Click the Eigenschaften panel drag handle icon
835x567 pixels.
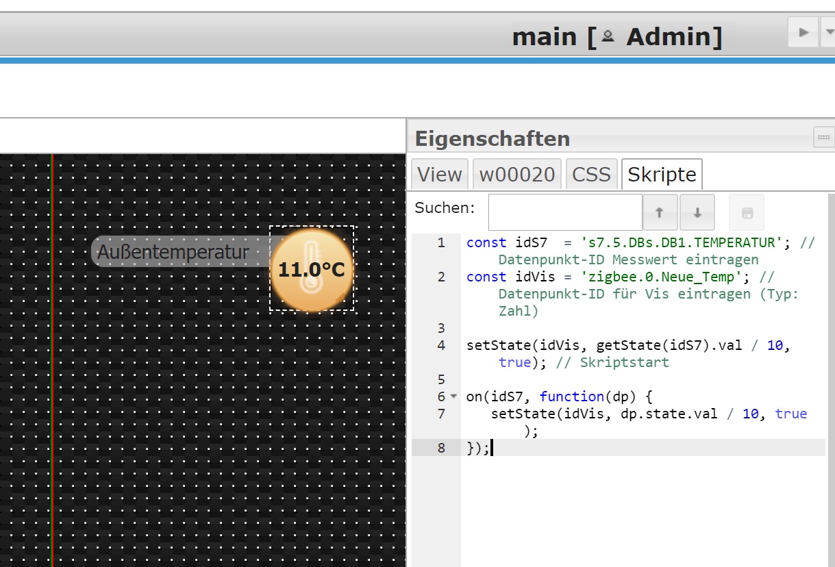pyautogui.click(x=823, y=137)
